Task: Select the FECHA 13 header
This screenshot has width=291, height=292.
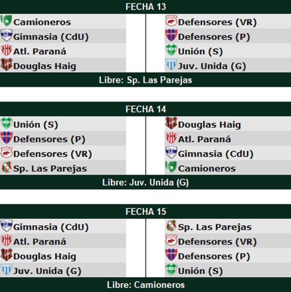Action: click(x=145, y=7)
